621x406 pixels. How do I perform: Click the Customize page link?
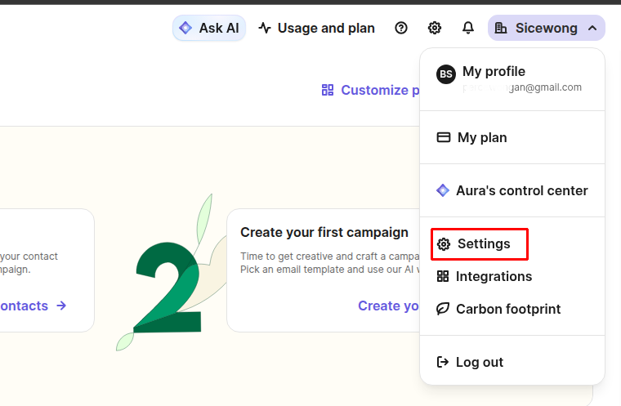coord(370,91)
